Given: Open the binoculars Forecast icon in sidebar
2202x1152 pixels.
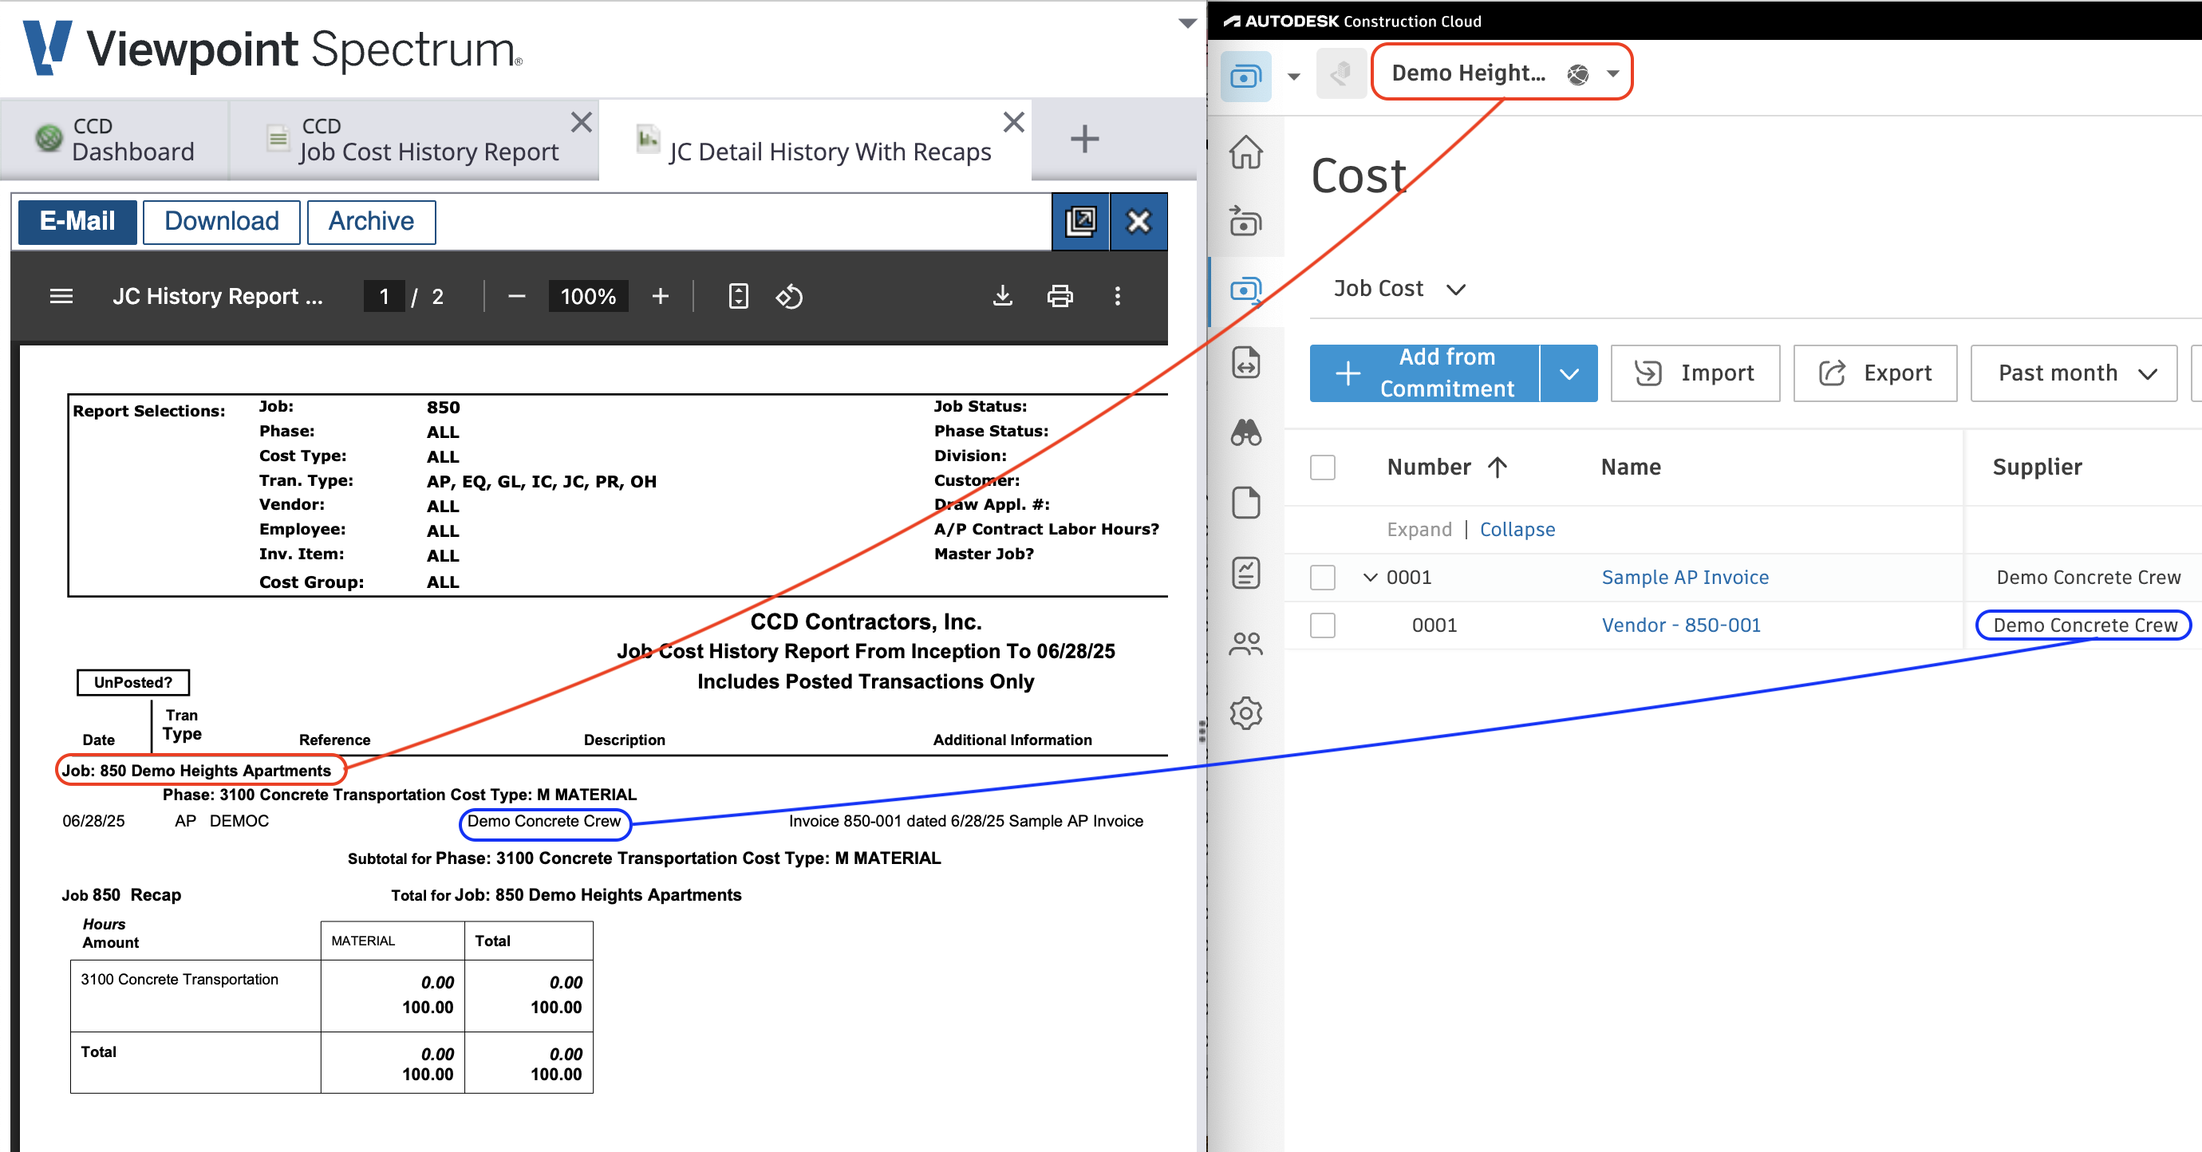Looking at the screenshot, I should pyautogui.click(x=1245, y=432).
